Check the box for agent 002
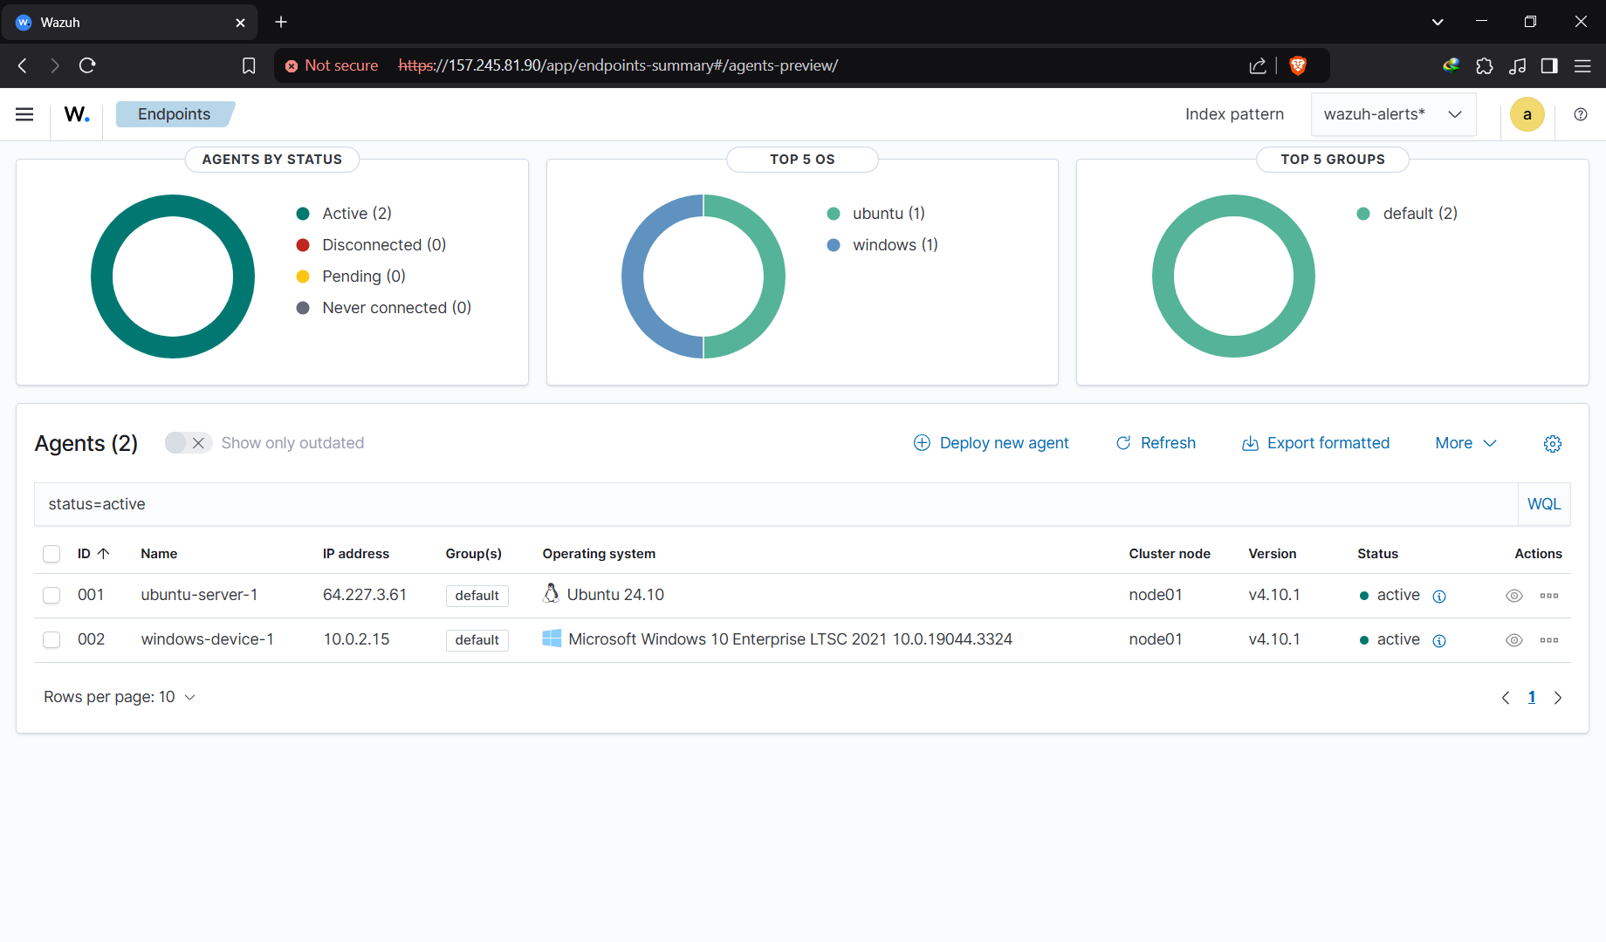The image size is (1606, 942). click(51, 640)
